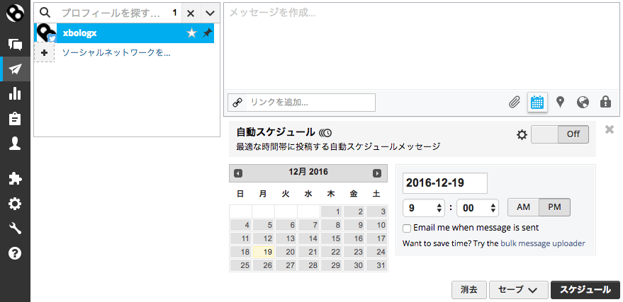623x302 pixels.
Task: Open auto schedule settings gear
Action: 522,135
